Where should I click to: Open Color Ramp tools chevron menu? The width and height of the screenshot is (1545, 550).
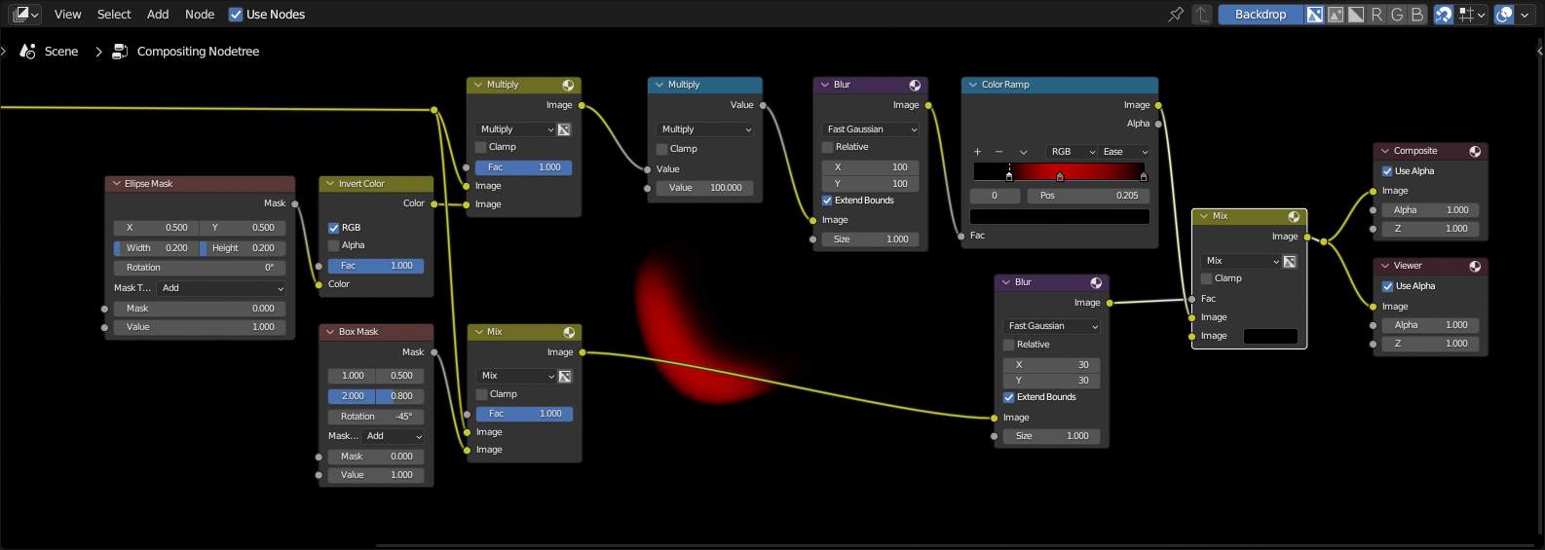point(1023,152)
